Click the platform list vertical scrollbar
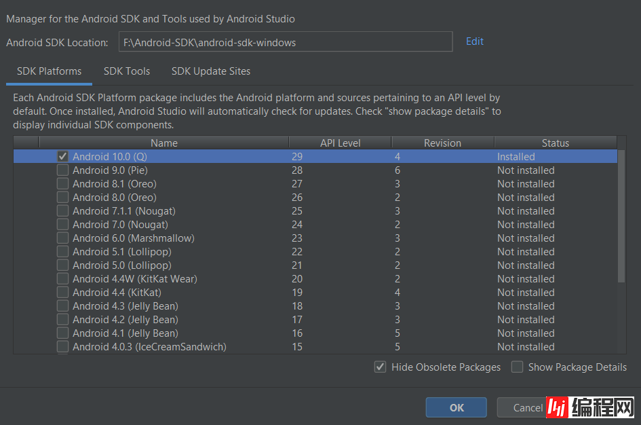641x425 pixels. coord(621,216)
